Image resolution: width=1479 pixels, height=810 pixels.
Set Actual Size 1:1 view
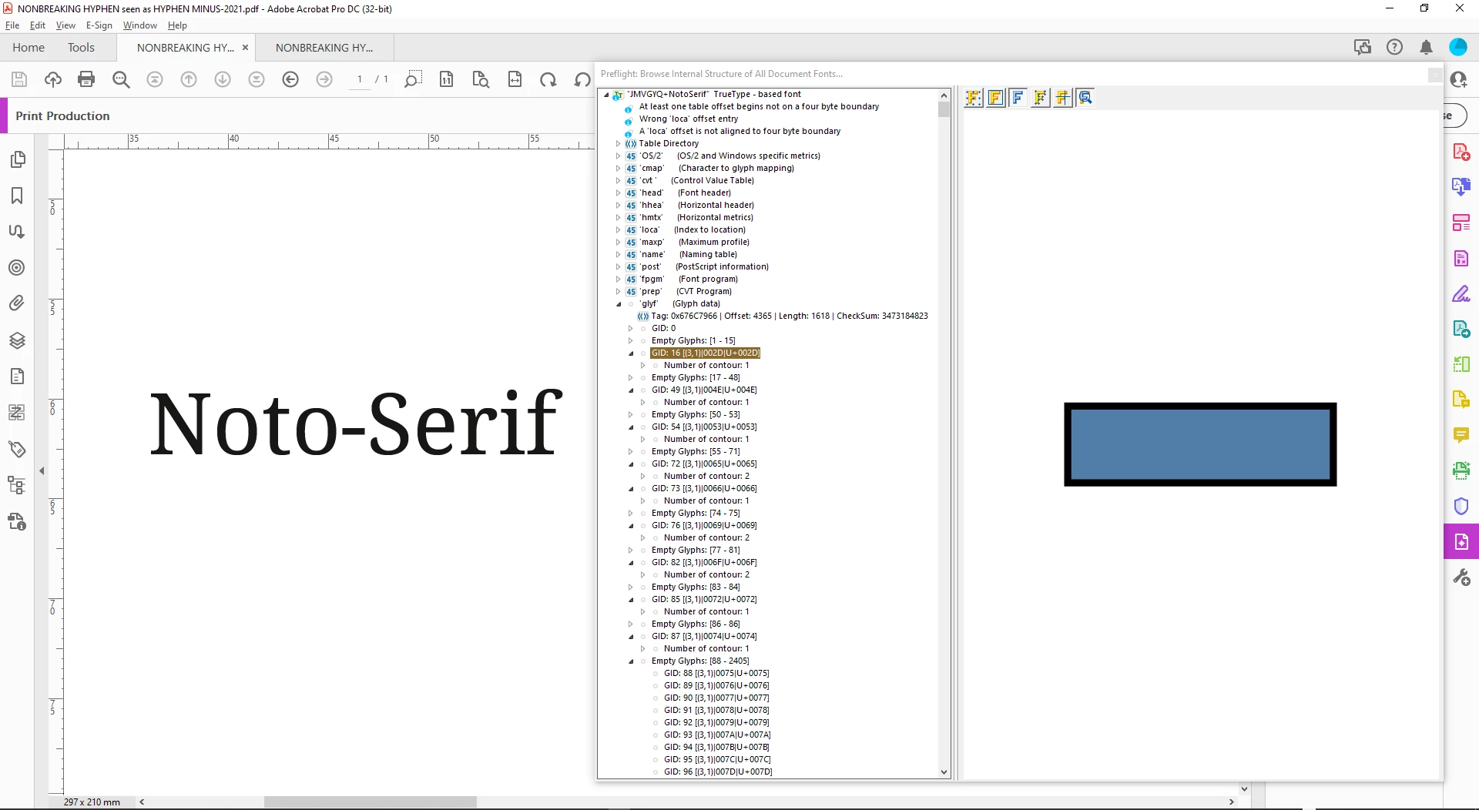[446, 79]
